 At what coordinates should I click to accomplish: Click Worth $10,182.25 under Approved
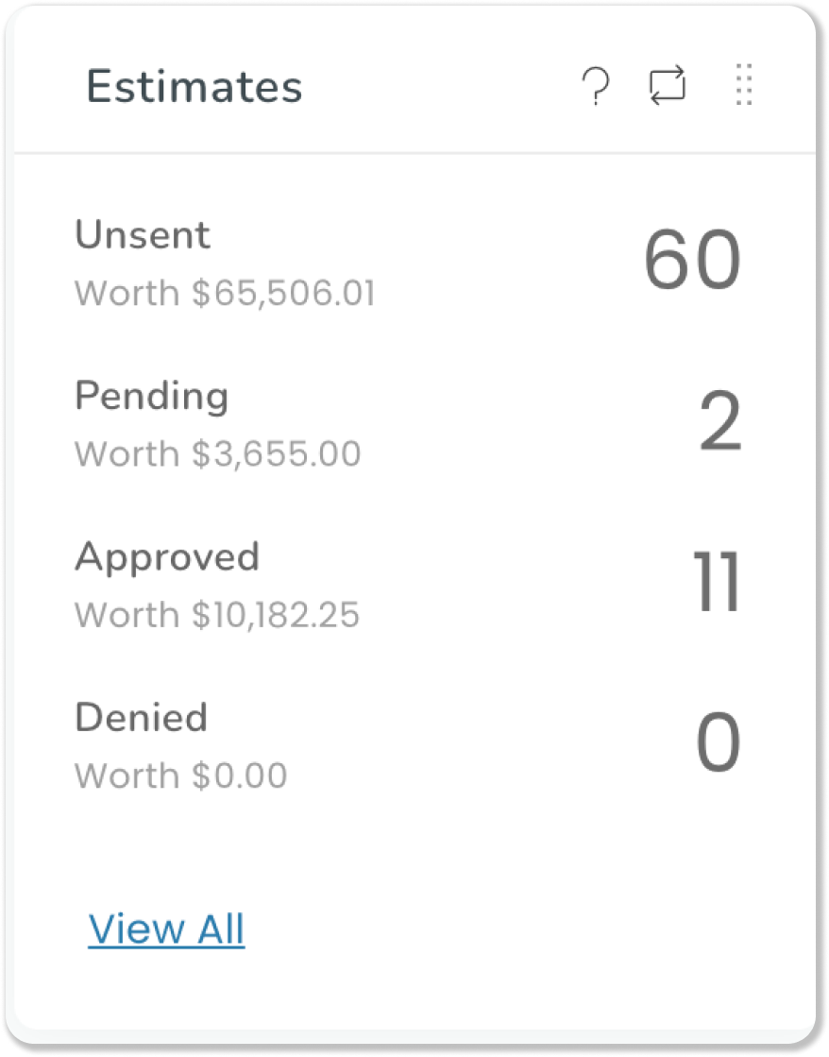pos(217,615)
